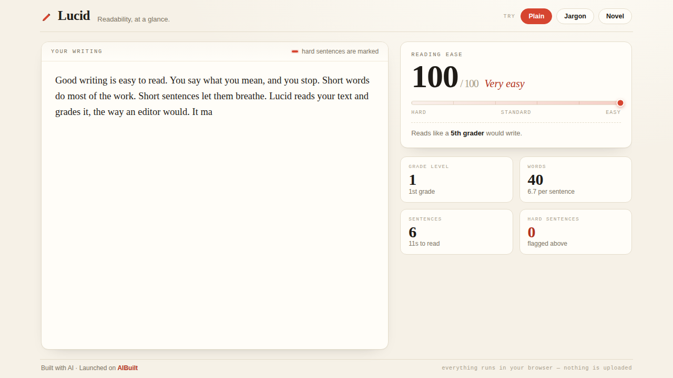This screenshot has width=673, height=378.
Task: Click the 'EASY' label under the scale
Action: (613, 112)
